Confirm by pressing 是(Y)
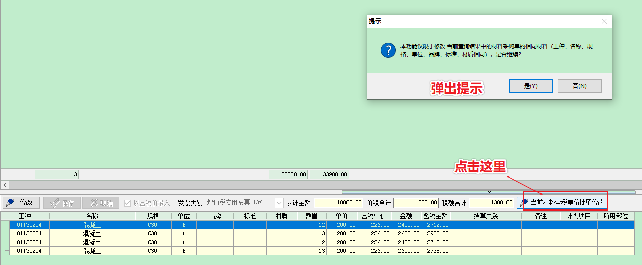642x265 pixels. [530, 86]
